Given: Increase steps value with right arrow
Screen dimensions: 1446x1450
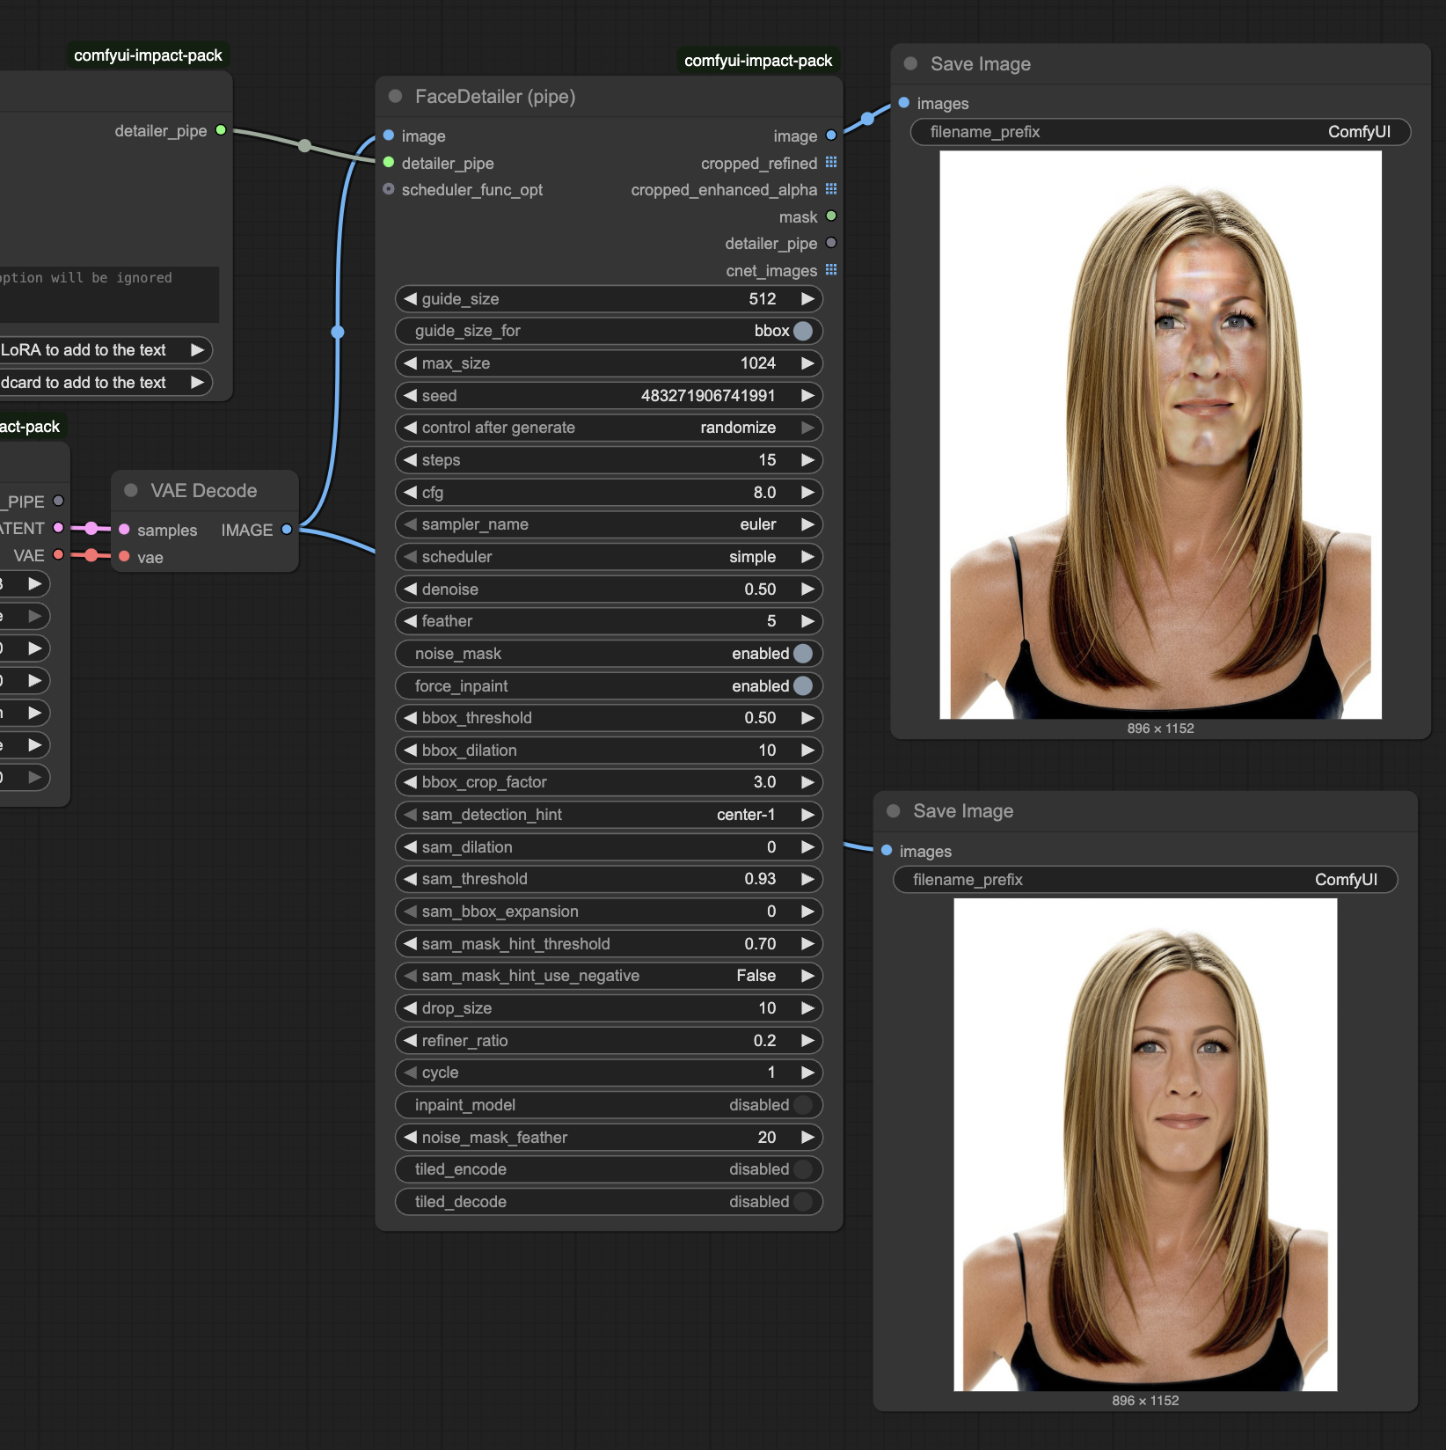Looking at the screenshot, I should pyautogui.click(x=807, y=459).
